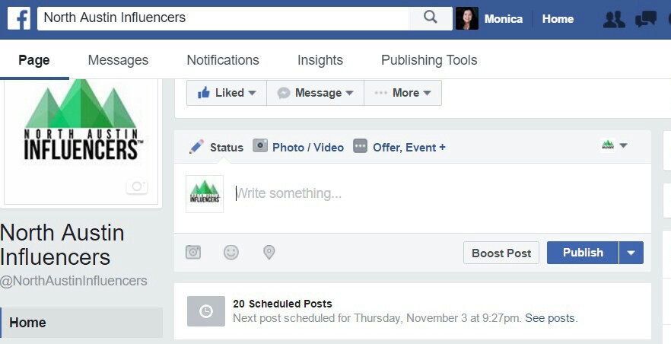Select the Photo / Video composer option
The height and width of the screenshot is (344, 671).
pos(298,147)
